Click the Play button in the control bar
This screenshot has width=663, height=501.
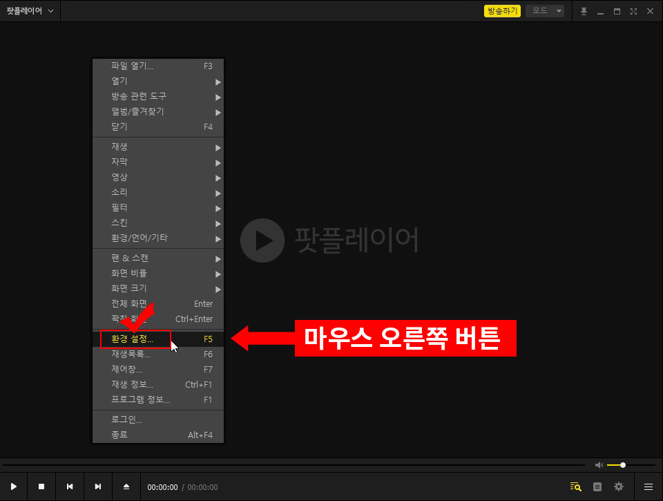14,486
